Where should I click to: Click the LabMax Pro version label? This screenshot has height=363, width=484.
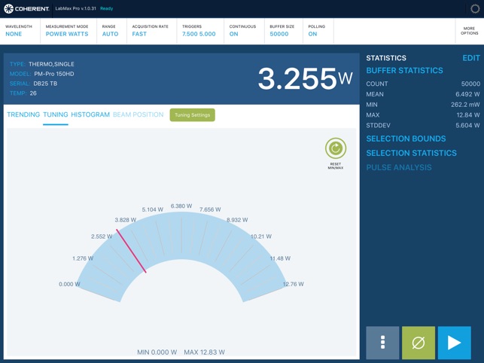[x=75, y=8]
